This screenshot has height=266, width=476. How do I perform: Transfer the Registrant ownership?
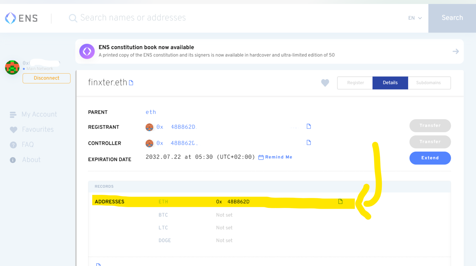430,126
